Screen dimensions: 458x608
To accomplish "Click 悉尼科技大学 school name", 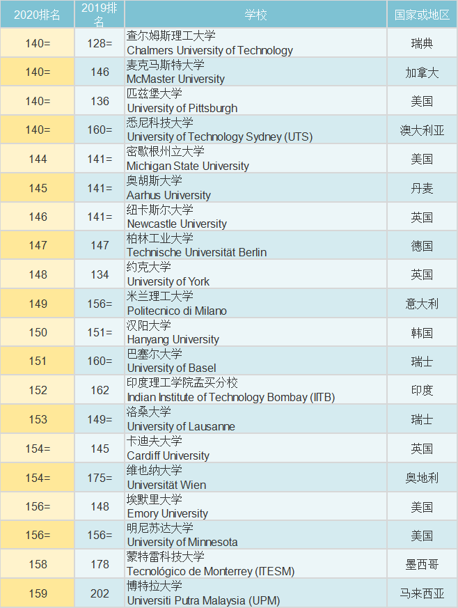I will [x=159, y=123].
